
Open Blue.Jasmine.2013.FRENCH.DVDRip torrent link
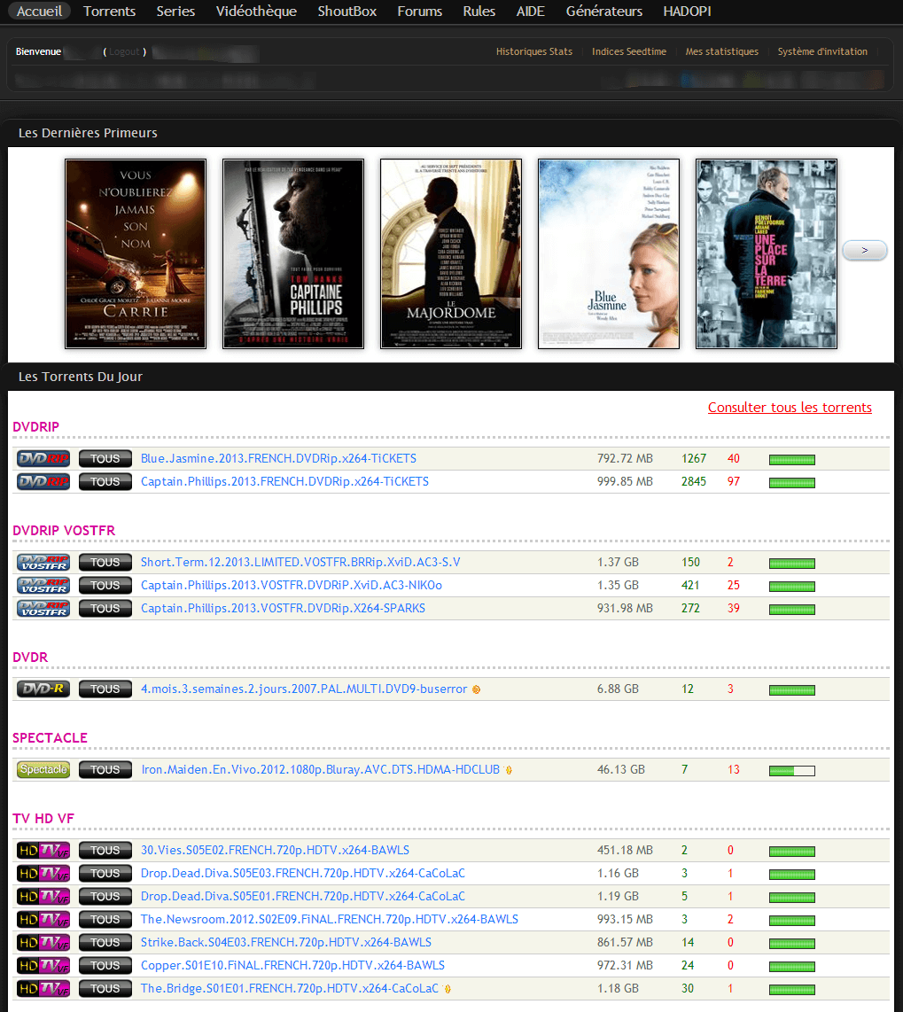279,459
